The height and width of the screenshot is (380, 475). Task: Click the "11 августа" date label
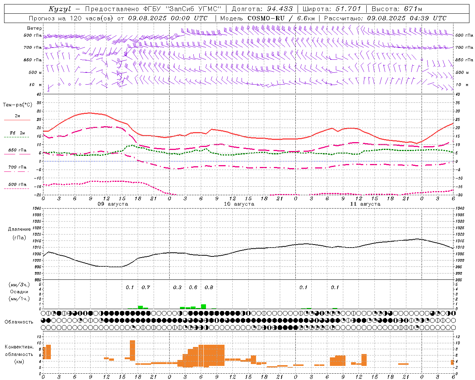pyautogui.click(x=365, y=204)
